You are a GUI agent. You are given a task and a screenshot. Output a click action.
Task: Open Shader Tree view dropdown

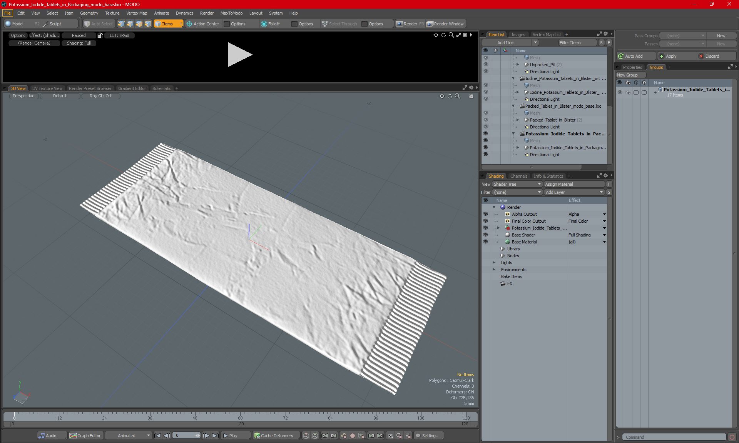coord(517,184)
